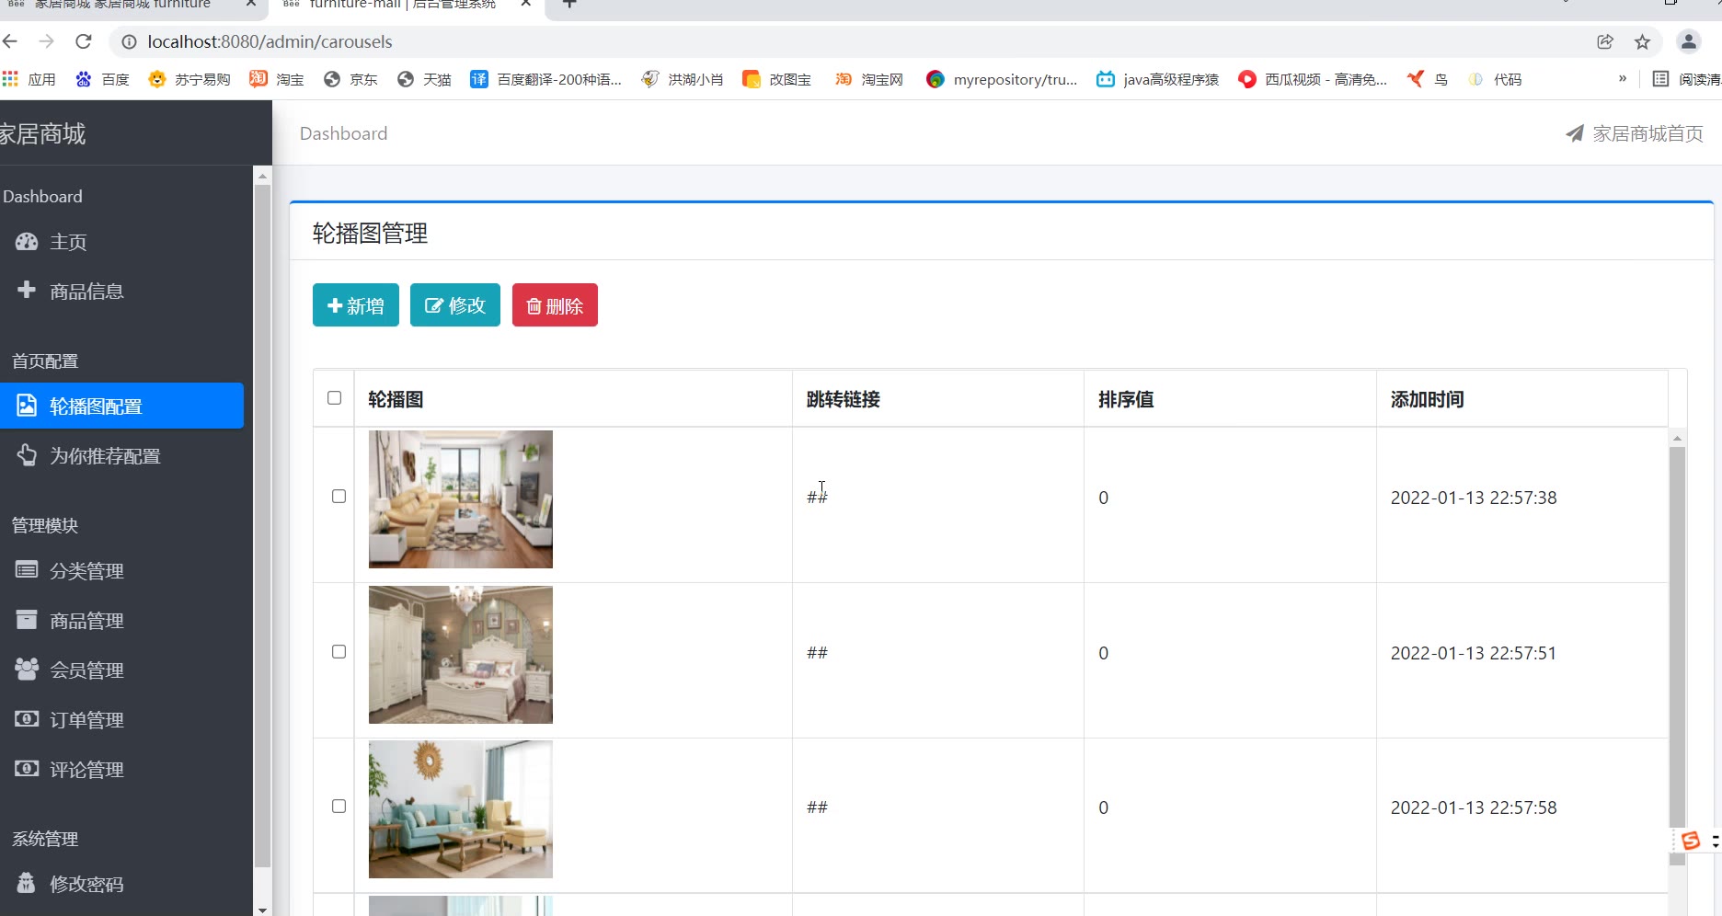This screenshot has height=916, width=1722.
Task: Check the first carousel row checkbox
Action: [339, 497]
